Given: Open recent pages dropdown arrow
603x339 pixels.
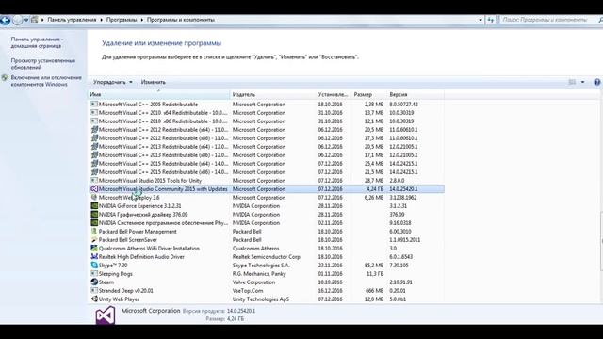Looking at the screenshot, I should coord(26,20).
